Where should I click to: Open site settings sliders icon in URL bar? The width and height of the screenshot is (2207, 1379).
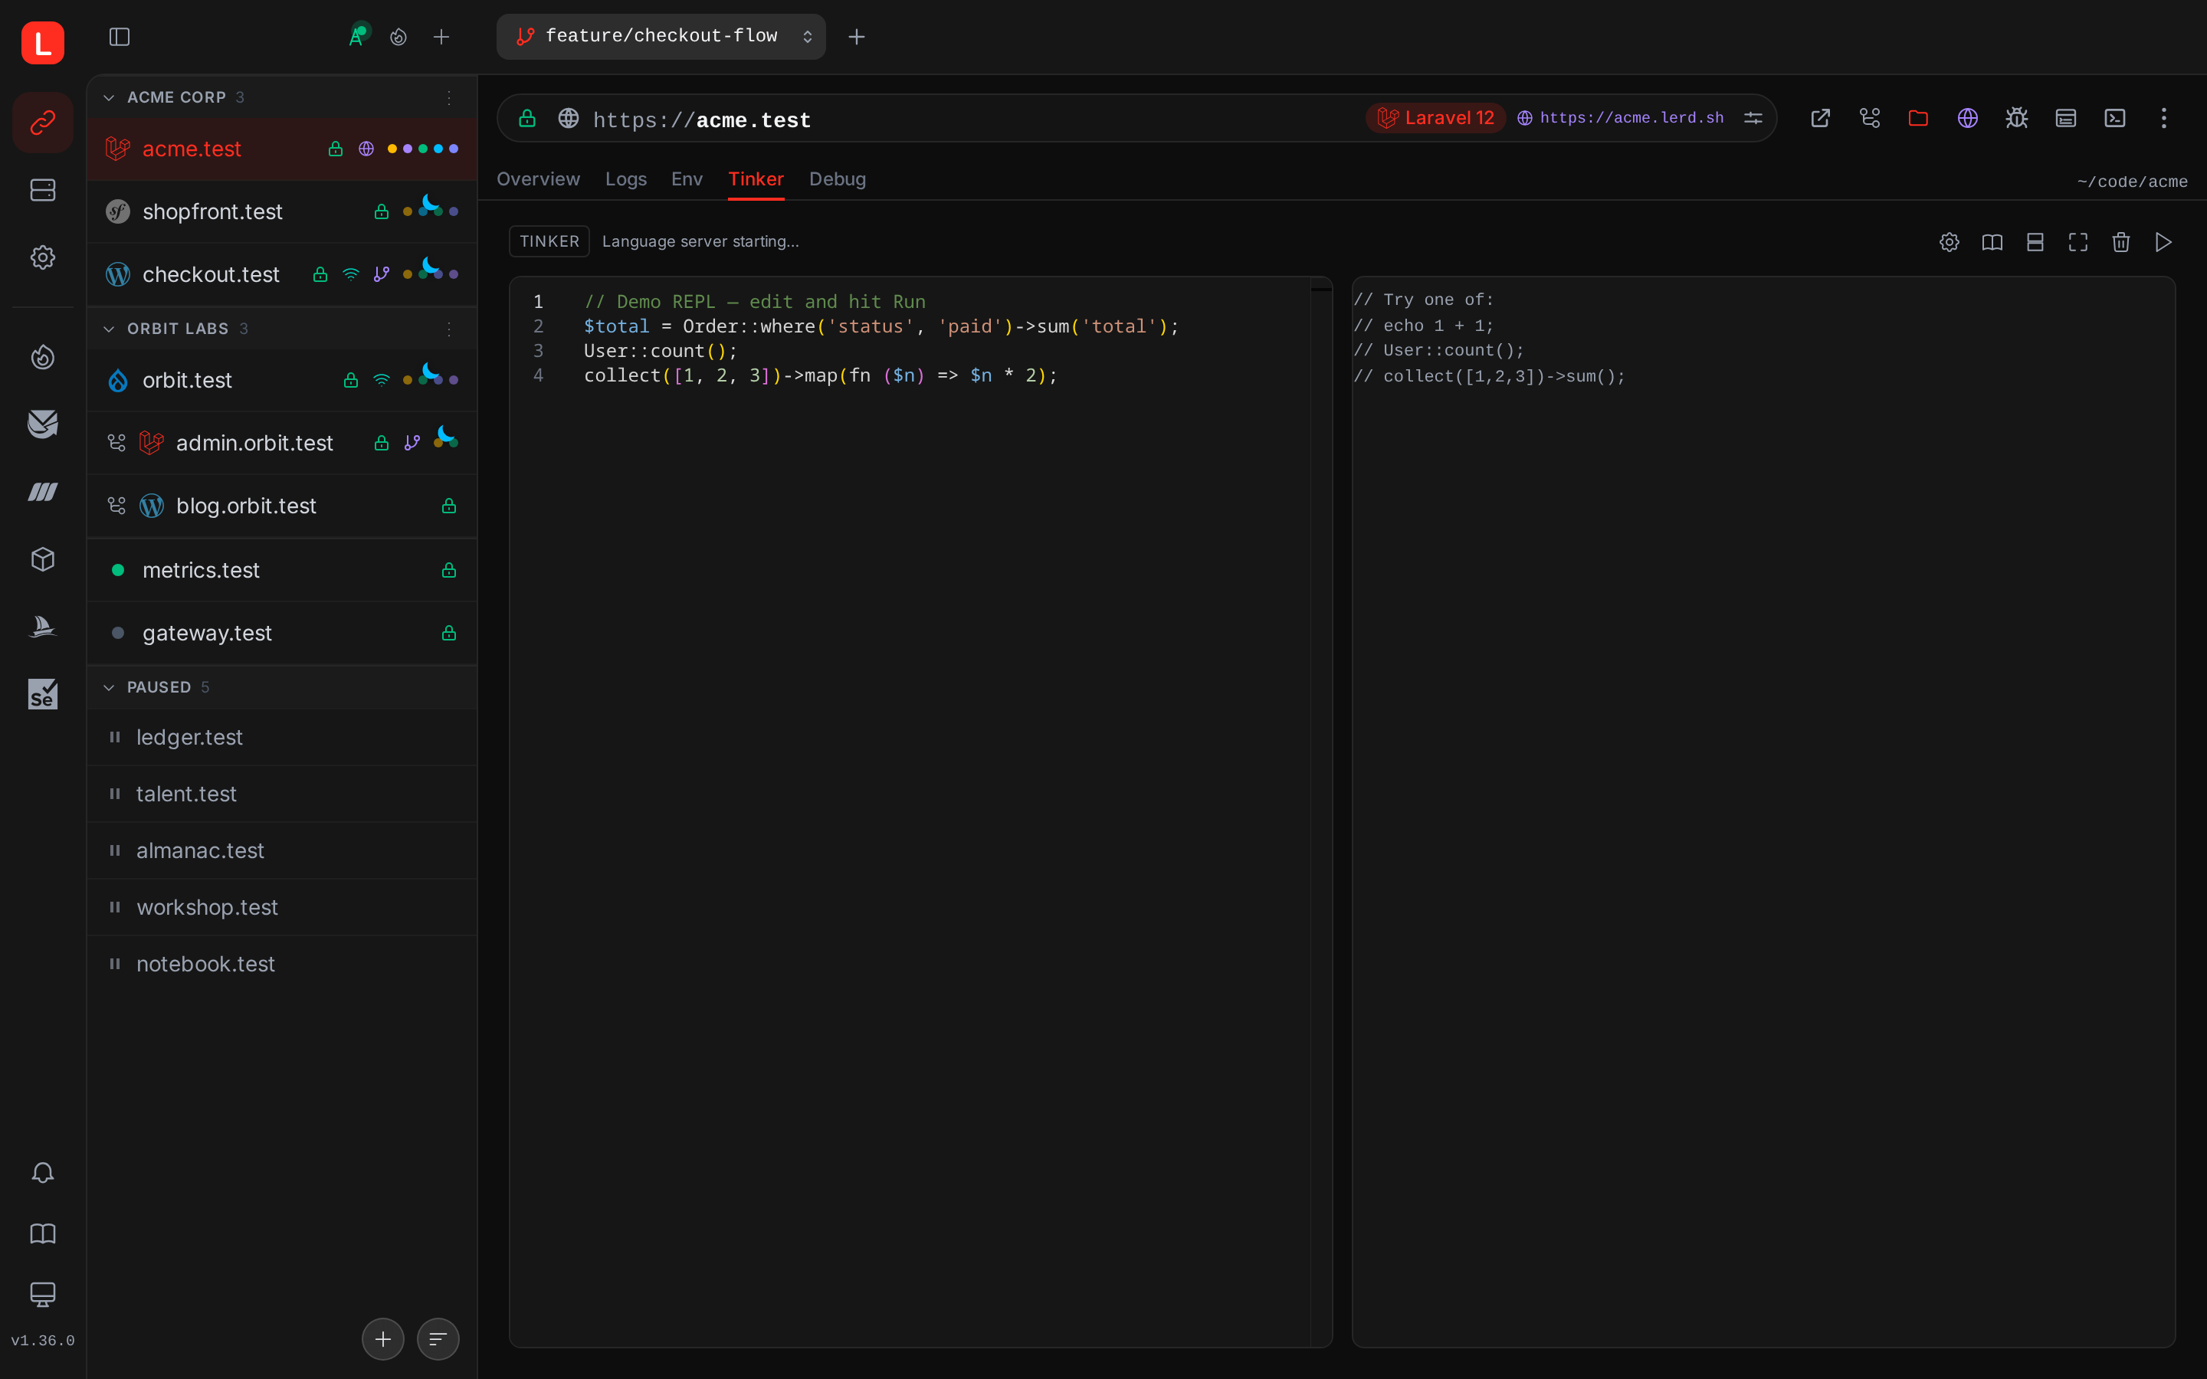(x=1753, y=118)
